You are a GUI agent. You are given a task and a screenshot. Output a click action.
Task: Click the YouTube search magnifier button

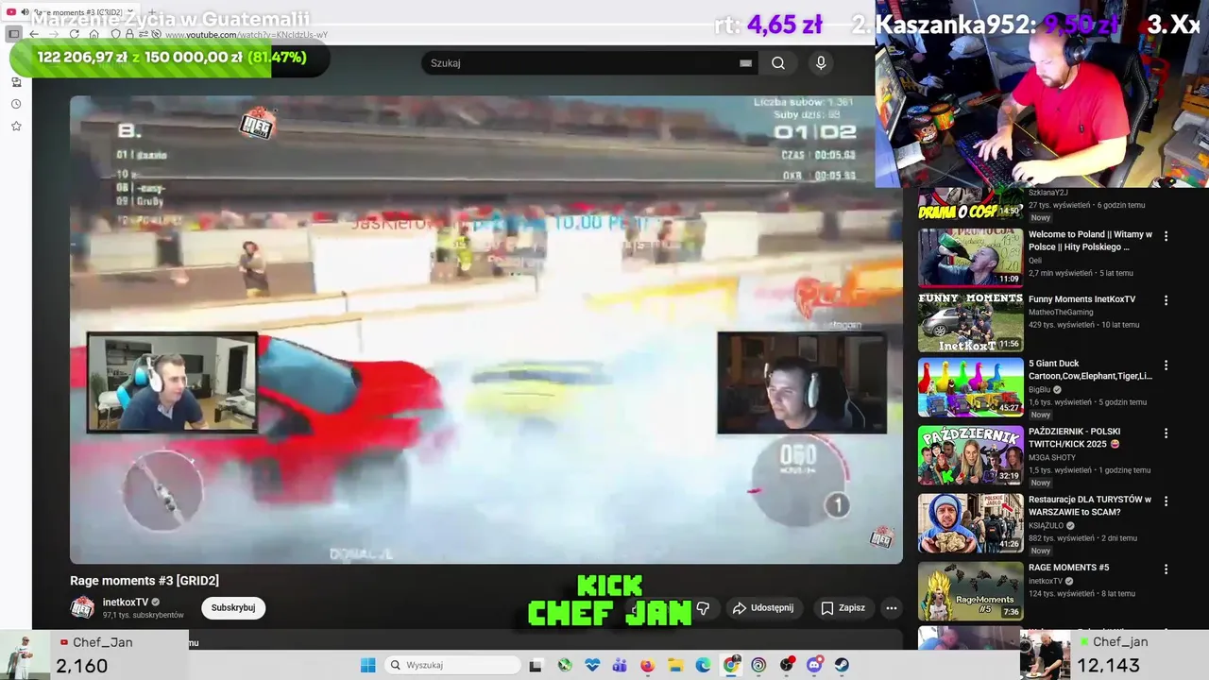[777, 63]
